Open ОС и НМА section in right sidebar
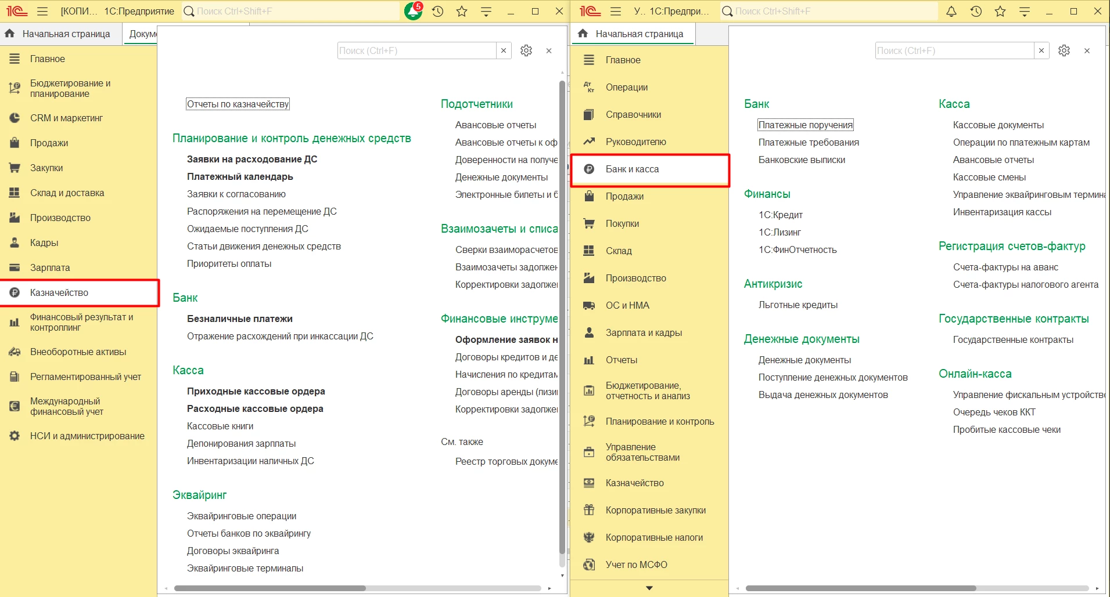This screenshot has width=1110, height=597. point(649,305)
